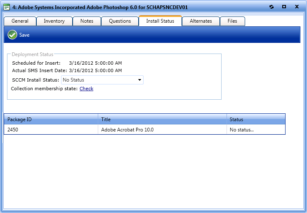Click the refresh arrows icon in title bar

[x=272, y=7]
